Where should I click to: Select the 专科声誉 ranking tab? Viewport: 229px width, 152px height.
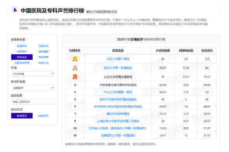click(x=43, y=57)
